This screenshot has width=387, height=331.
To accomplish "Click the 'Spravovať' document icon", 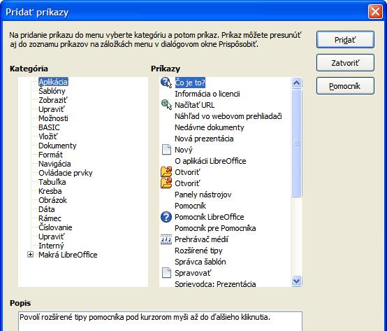I will coord(166,273).
